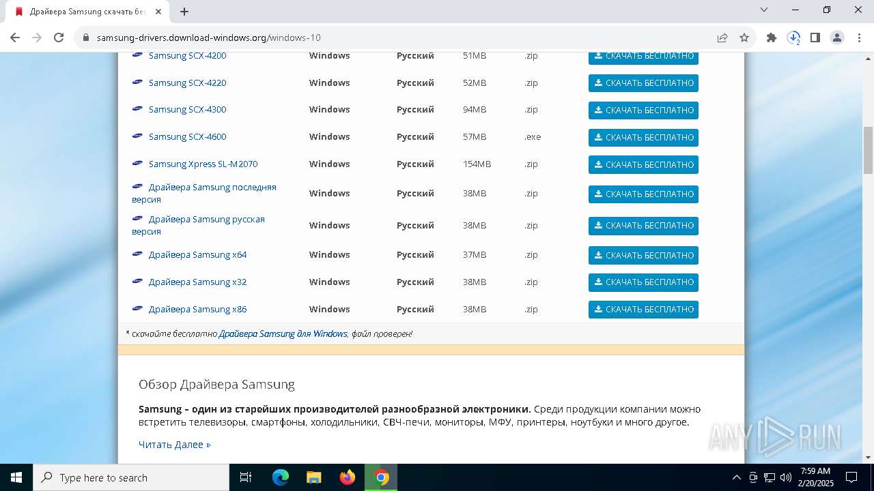This screenshot has height=491, width=874.
Task: Open Драйвера Samsung последняя версия link
Action: coord(204,193)
